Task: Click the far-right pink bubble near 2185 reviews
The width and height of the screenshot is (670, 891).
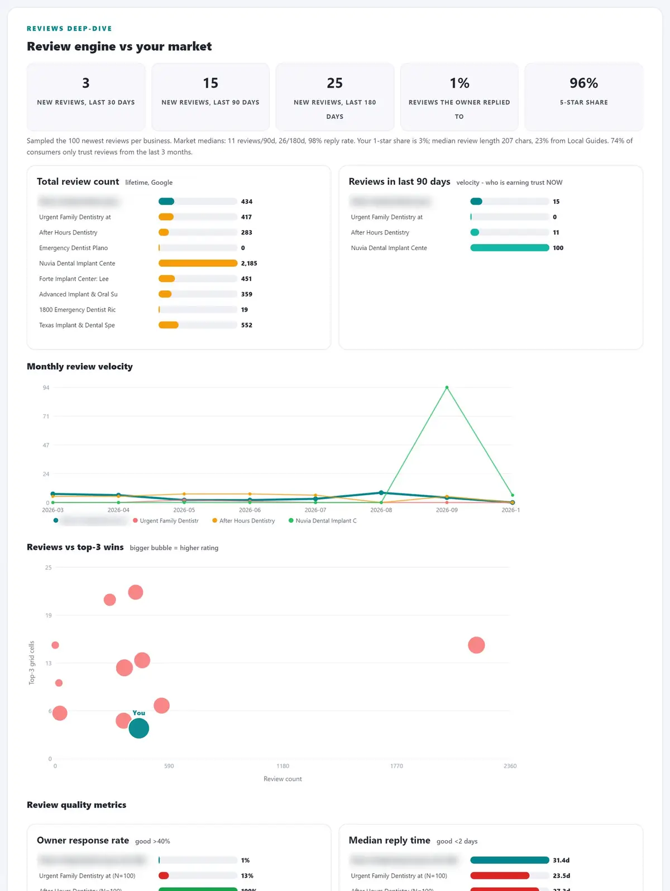Action: pyautogui.click(x=476, y=645)
